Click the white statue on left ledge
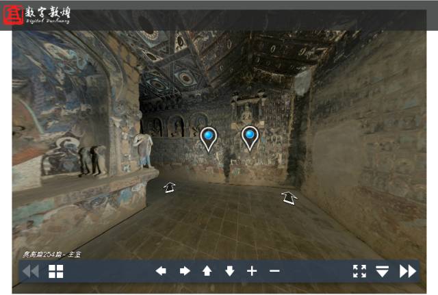The height and width of the screenshot is (295, 438). point(144,150)
